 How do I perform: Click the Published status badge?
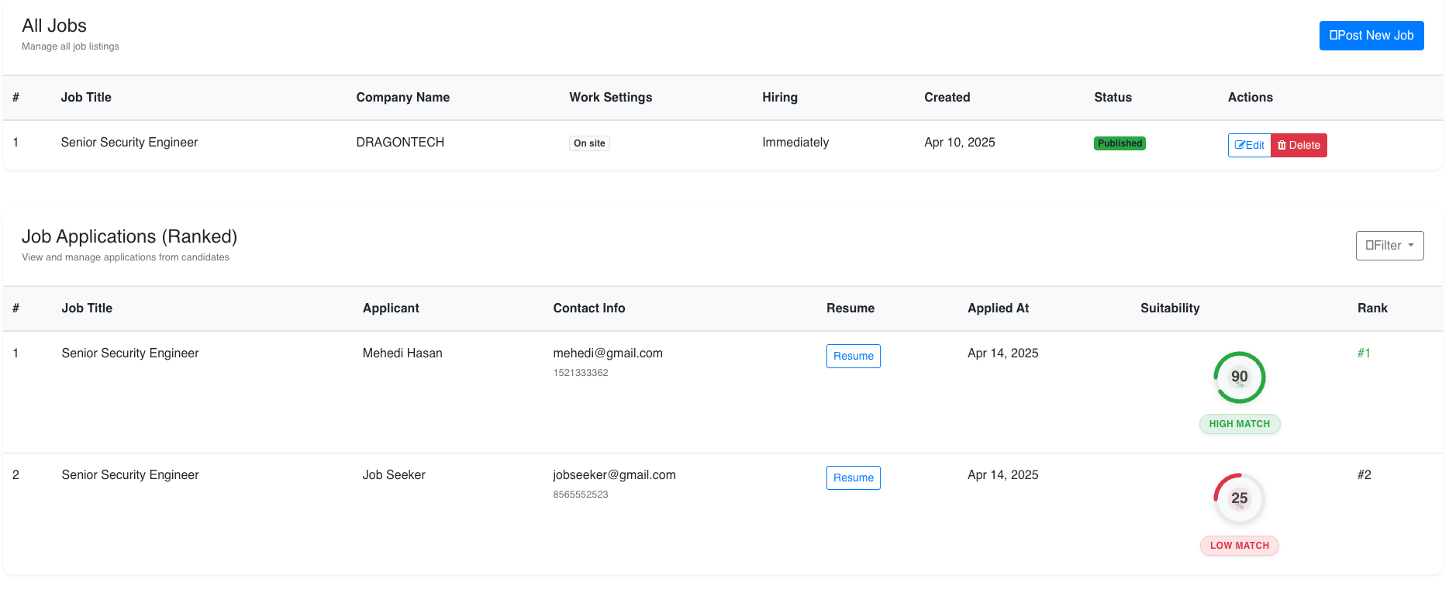point(1120,143)
